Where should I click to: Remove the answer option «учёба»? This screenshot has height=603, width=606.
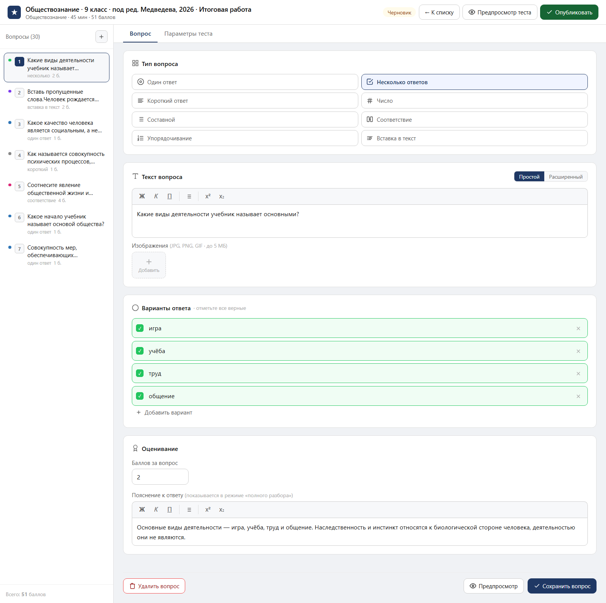578,351
